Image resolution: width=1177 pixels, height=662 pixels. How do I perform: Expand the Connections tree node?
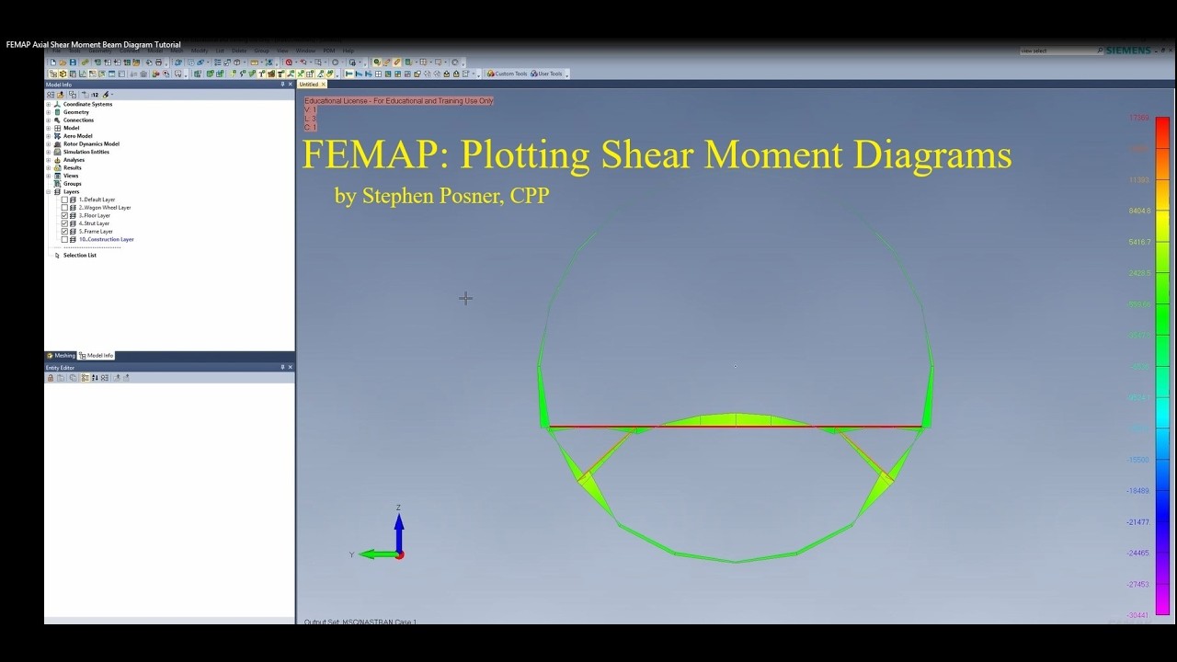tap(49, 120)
